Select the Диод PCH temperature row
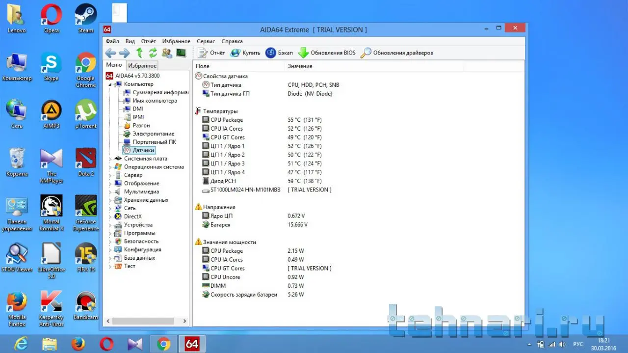 262,181
